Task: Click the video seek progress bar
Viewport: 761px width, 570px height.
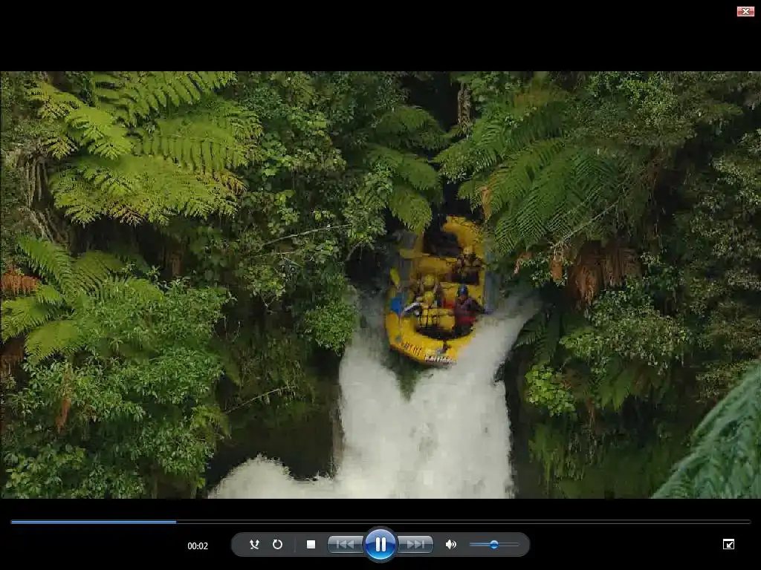Action: click(x=380, y=522)
